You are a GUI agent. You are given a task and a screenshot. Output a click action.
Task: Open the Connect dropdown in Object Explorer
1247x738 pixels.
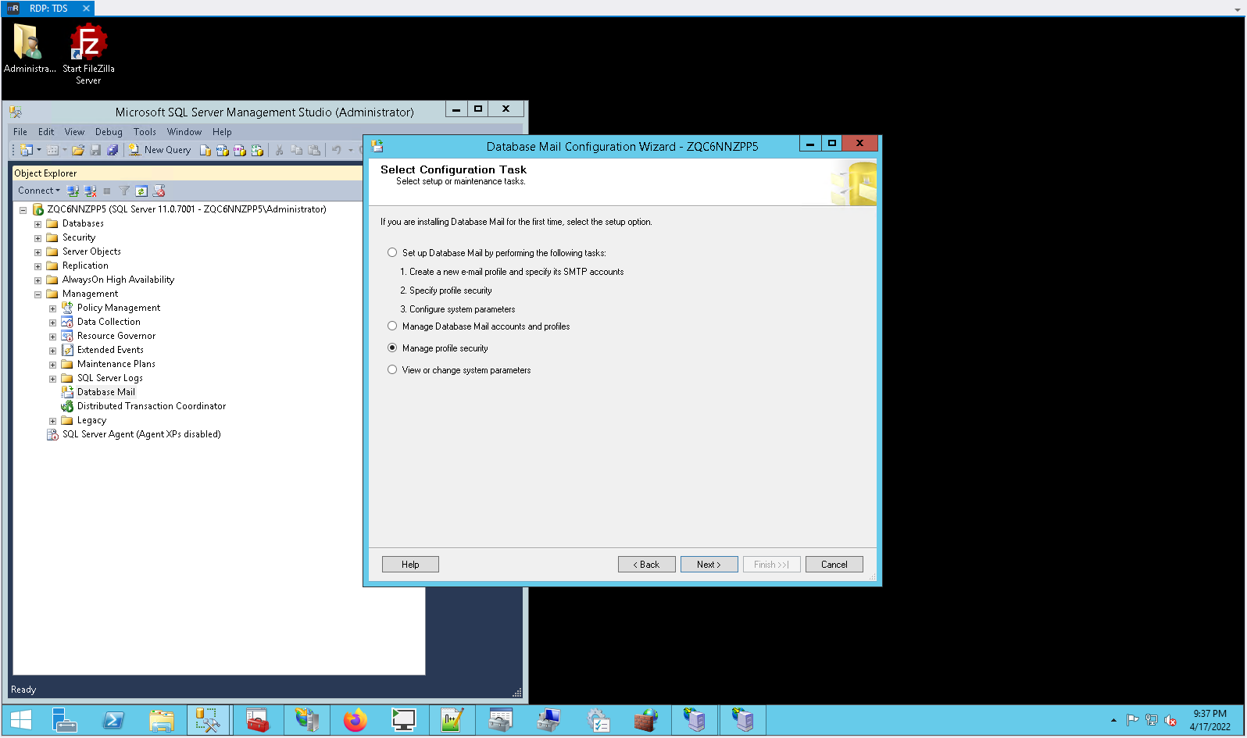point(39,191)
